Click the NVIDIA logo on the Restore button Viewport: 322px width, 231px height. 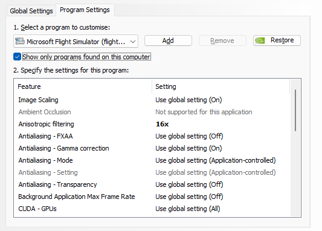point(260,41)
